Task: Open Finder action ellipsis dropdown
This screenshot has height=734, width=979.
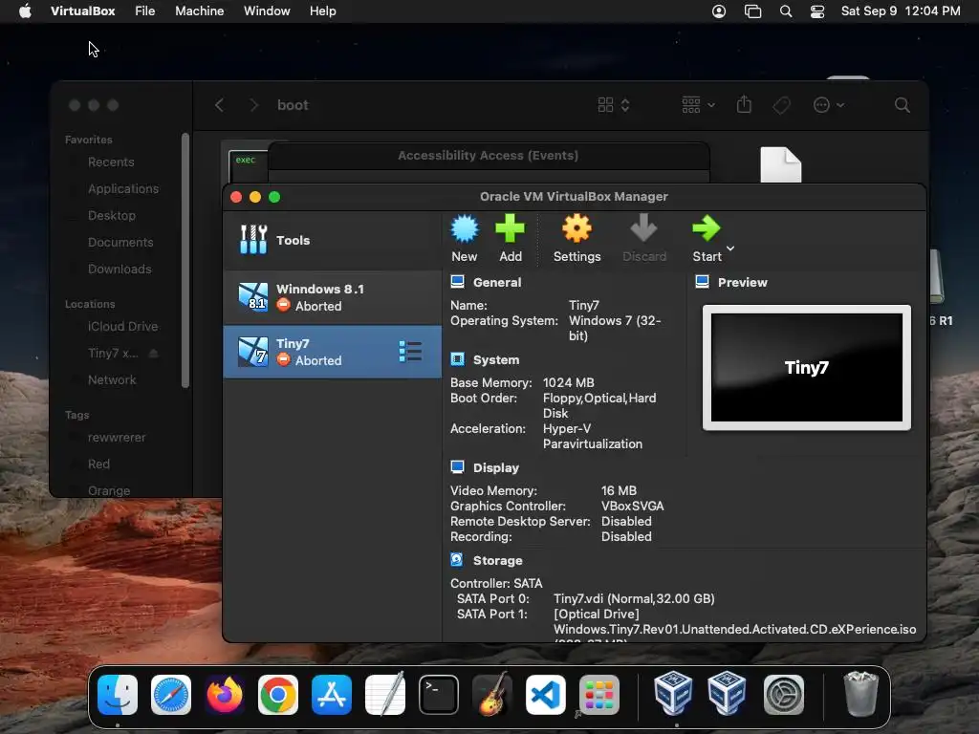Action: pyautogui.click(x=829, y=105)
